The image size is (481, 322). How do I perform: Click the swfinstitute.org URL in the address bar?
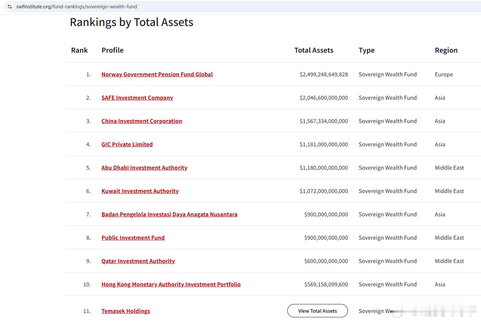77,7
